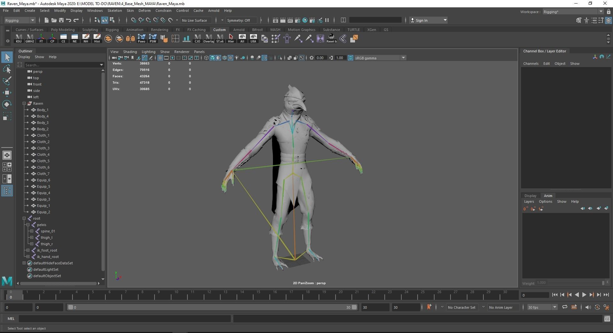Click the Outliner Search field
The image size is (613, 333).
pyautogui.click(x=64, y=65)
